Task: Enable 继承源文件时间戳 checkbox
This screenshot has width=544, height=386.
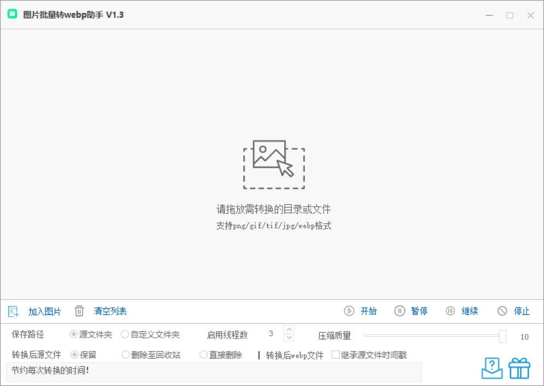Action: tap(336, 354)
